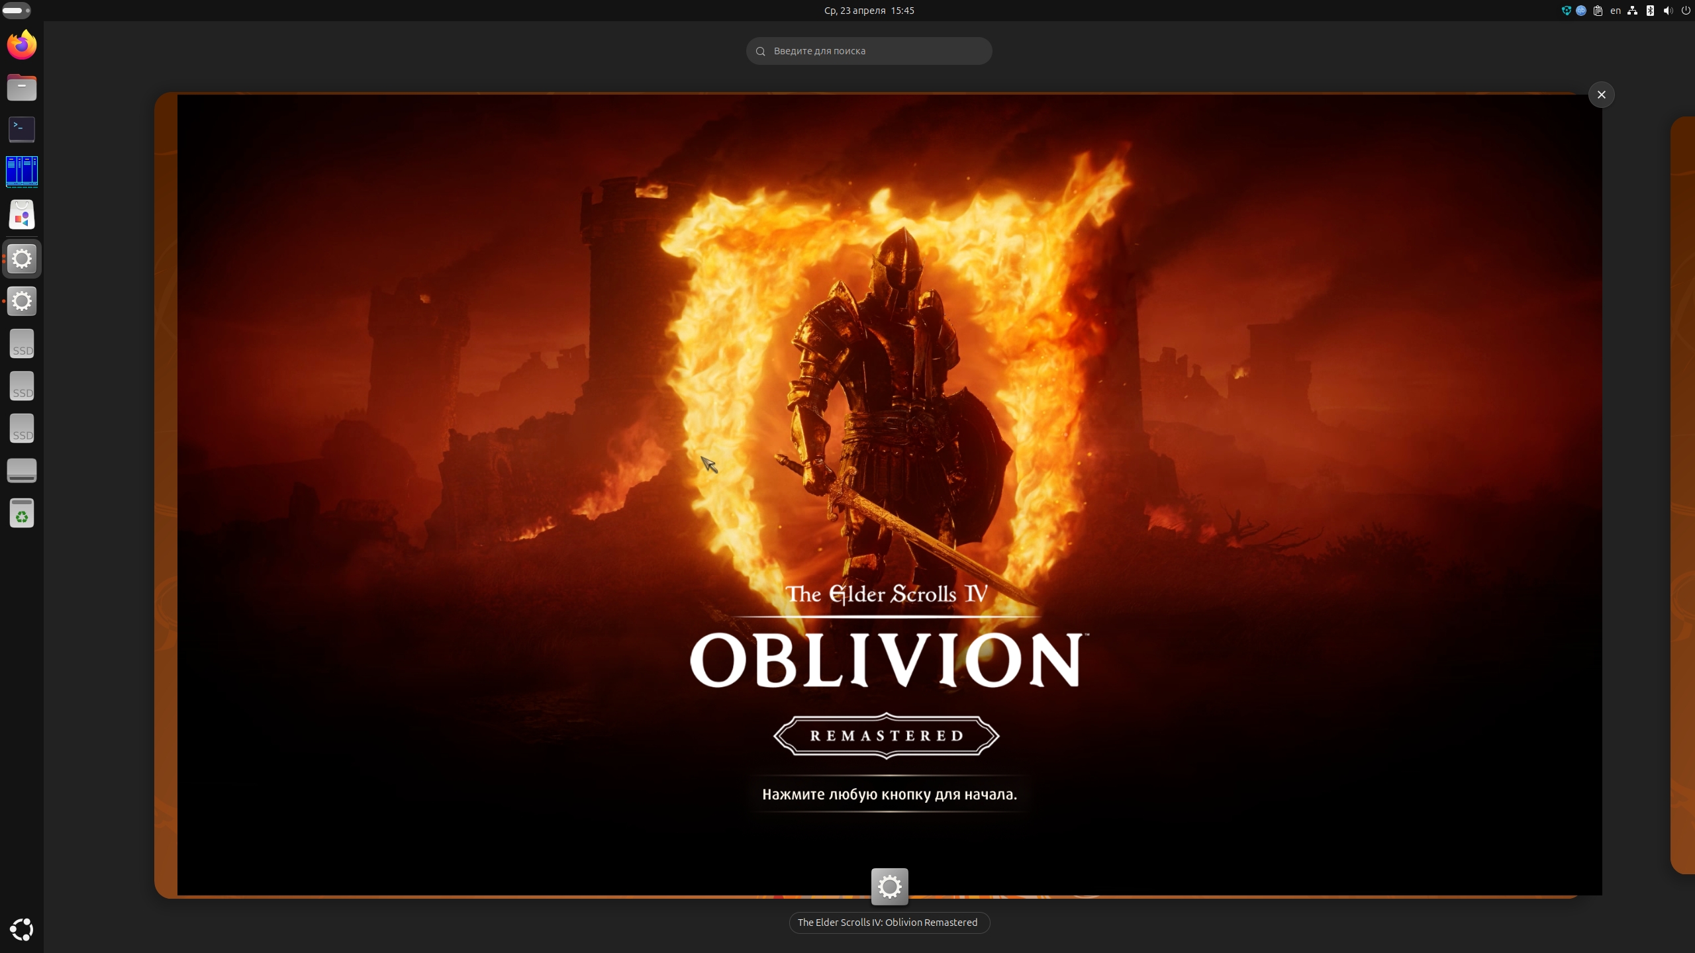Click the first SSD drive icon
The height and width of the screenshot is (953, 1695).
22,344
